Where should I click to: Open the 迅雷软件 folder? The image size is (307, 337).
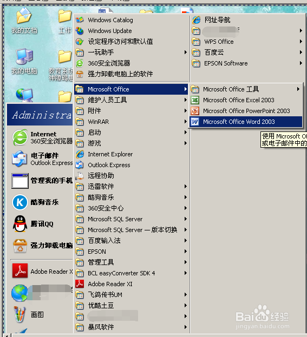pyautogui.click(x=131, y=186)
